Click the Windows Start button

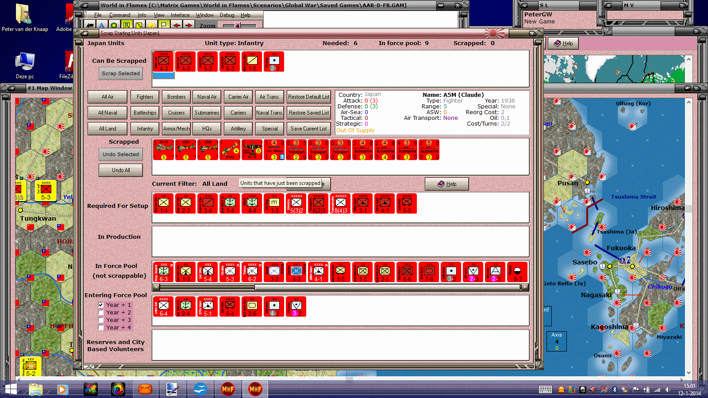click(11, 389)
